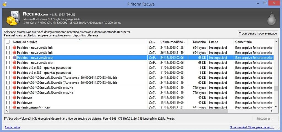Click the date 24/12/2015 01:38

coord(172,47)
